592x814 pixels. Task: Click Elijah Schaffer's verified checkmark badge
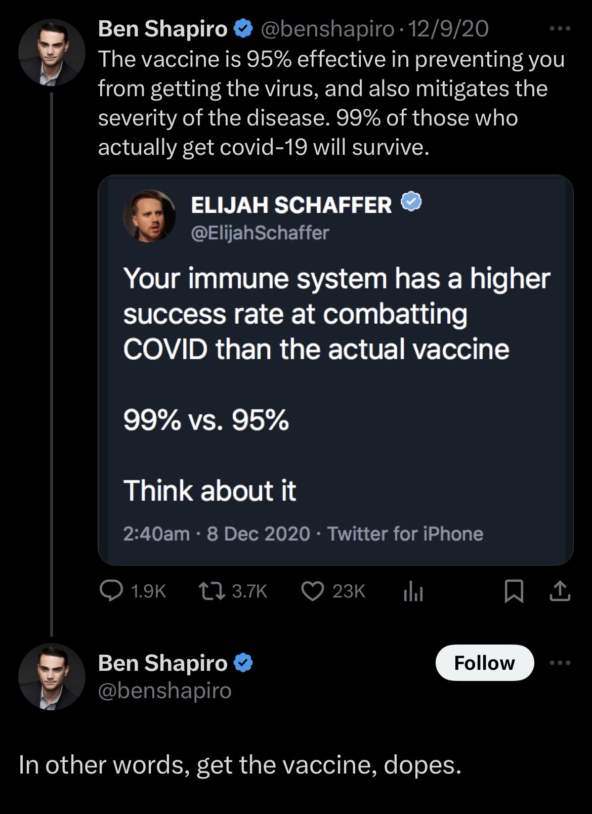tap(411, 203)
